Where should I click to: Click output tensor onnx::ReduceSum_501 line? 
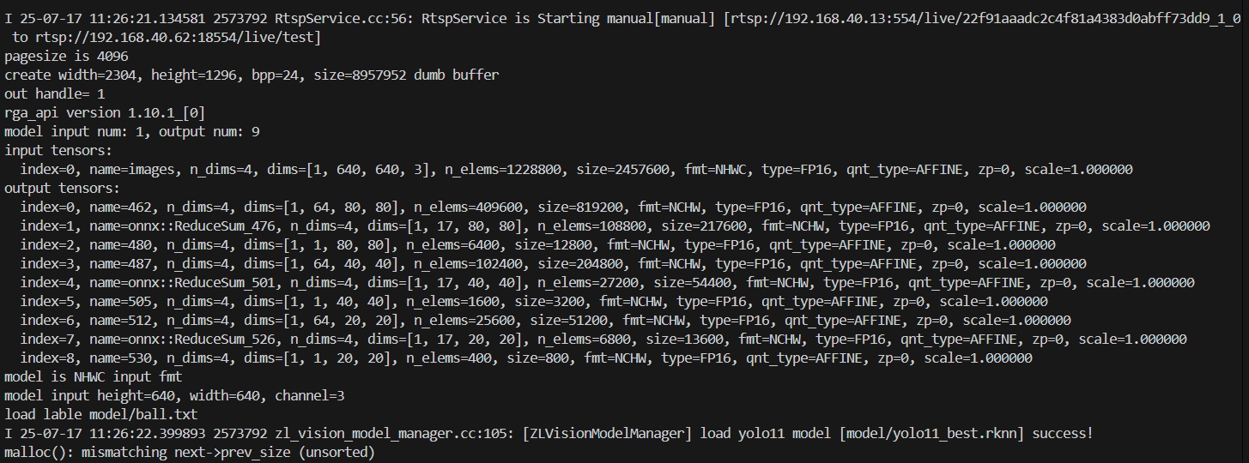607,283
